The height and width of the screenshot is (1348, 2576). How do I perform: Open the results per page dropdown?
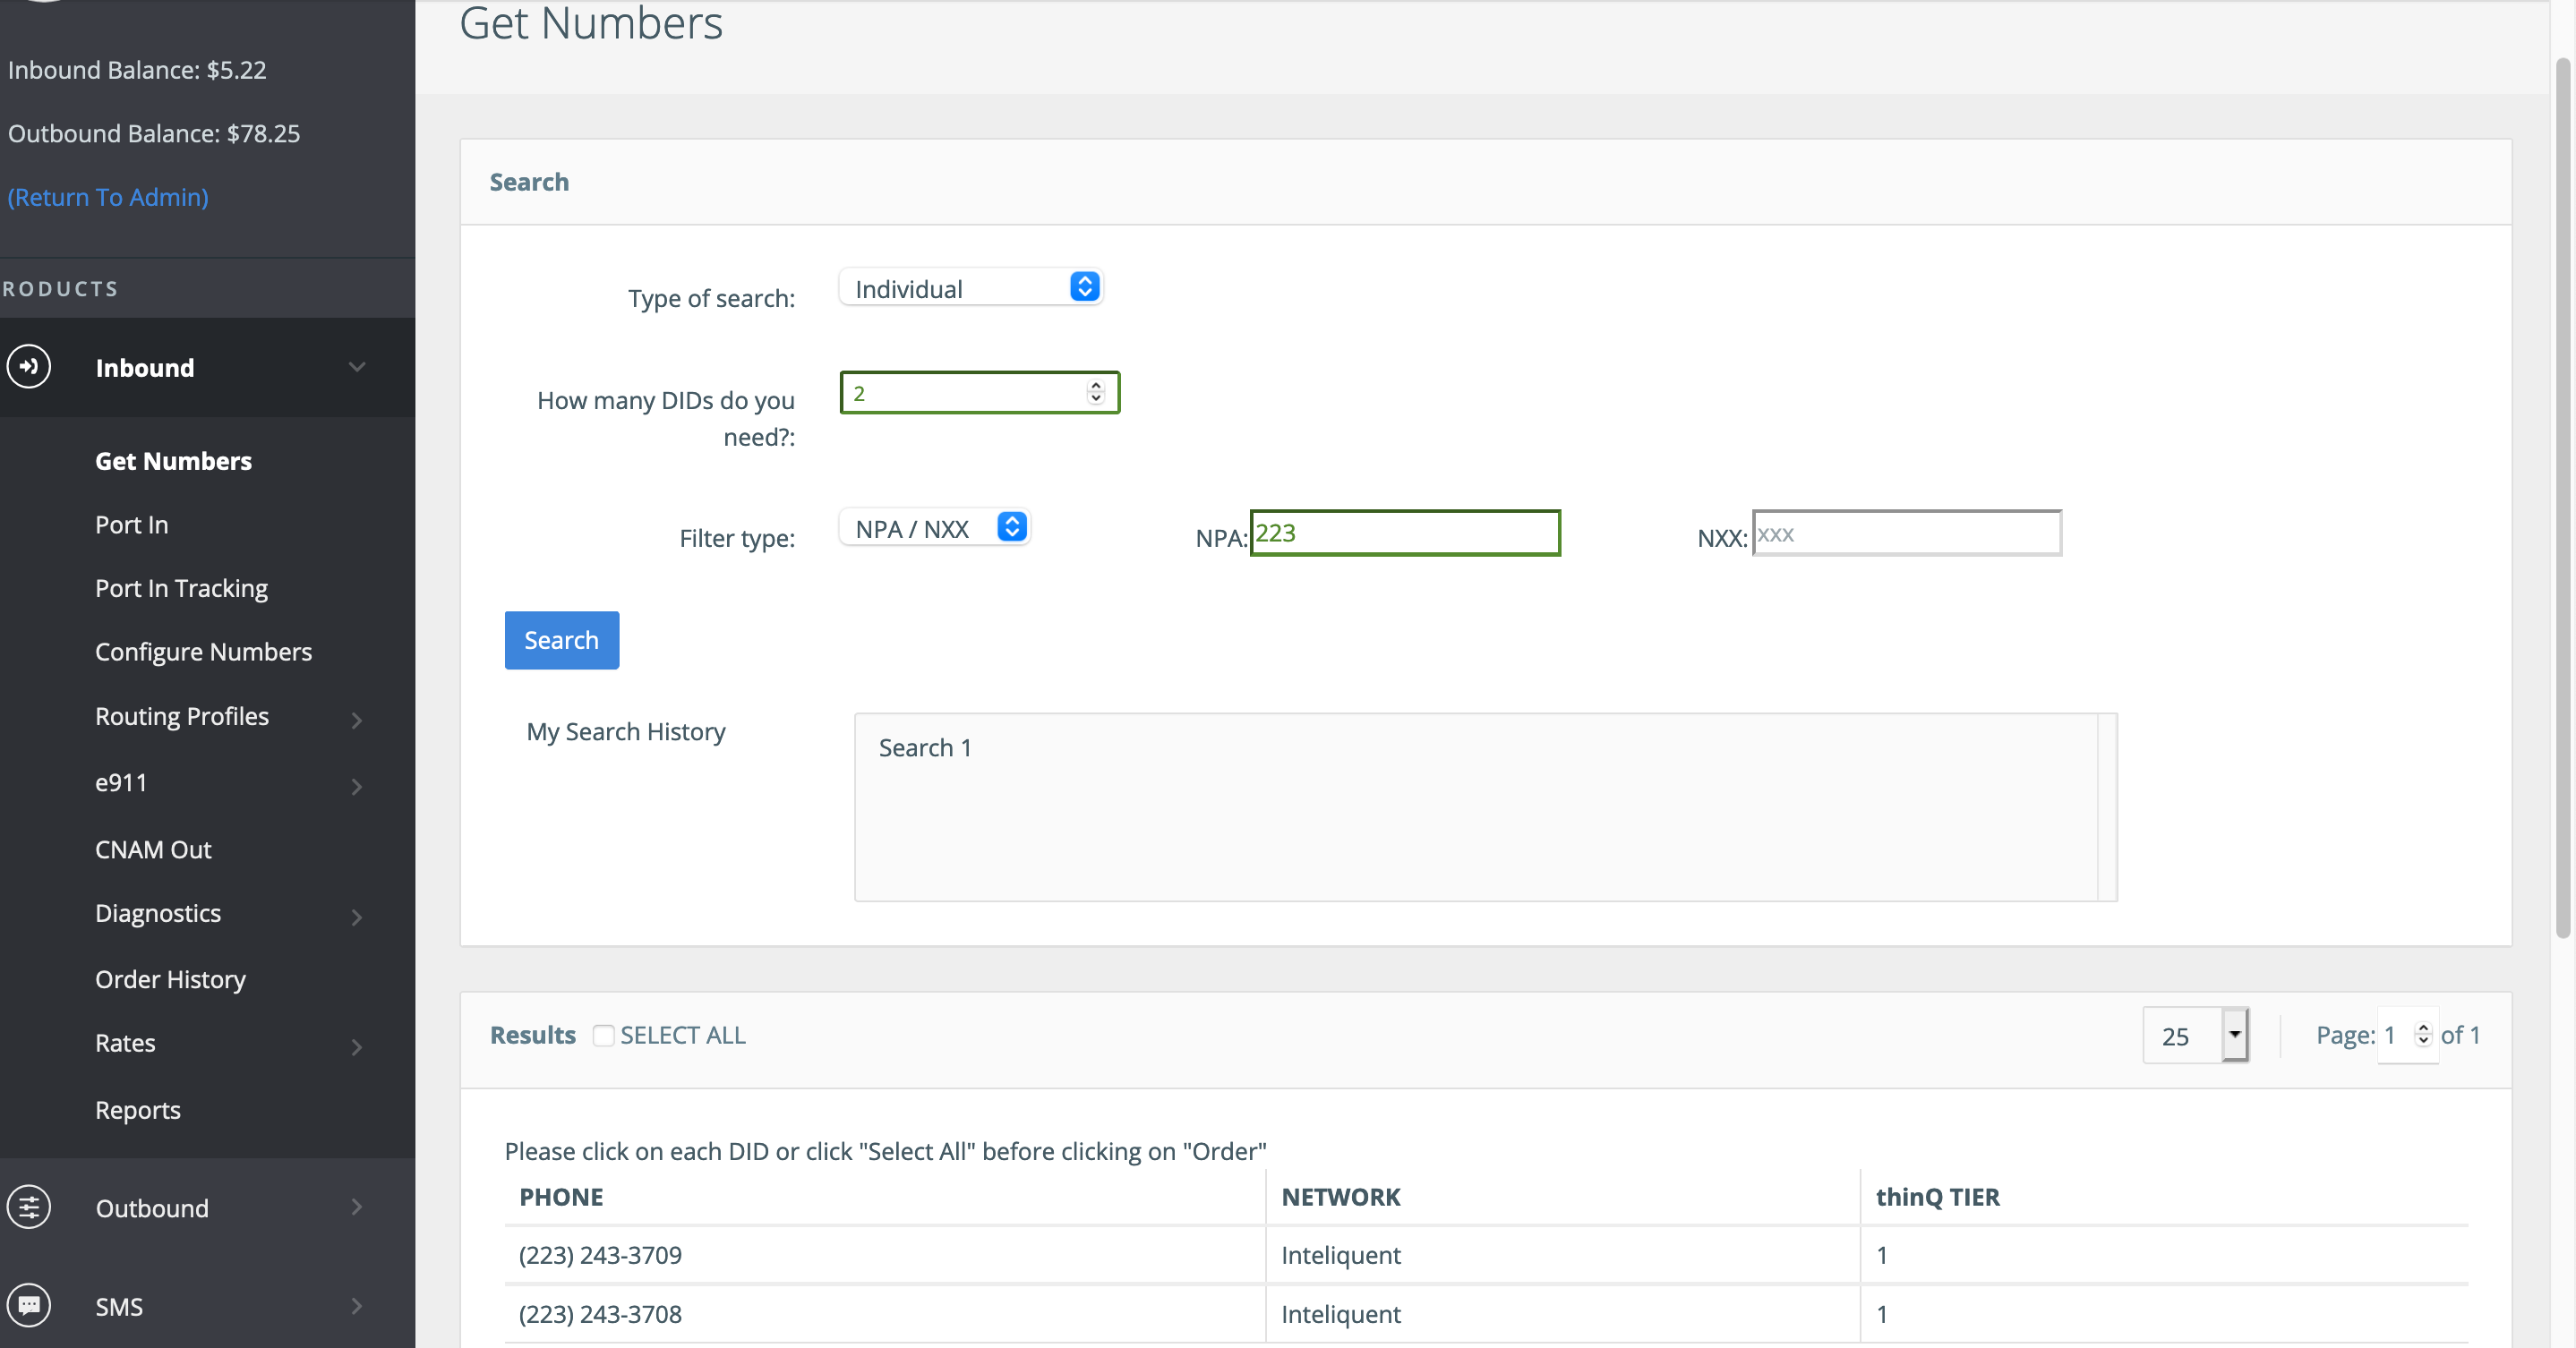point(2196,1035)
